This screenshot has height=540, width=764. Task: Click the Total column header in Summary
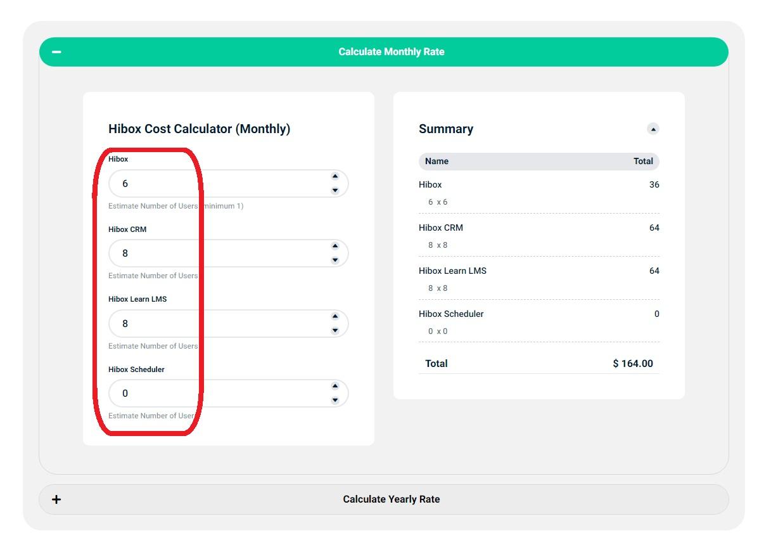point(642,161)
